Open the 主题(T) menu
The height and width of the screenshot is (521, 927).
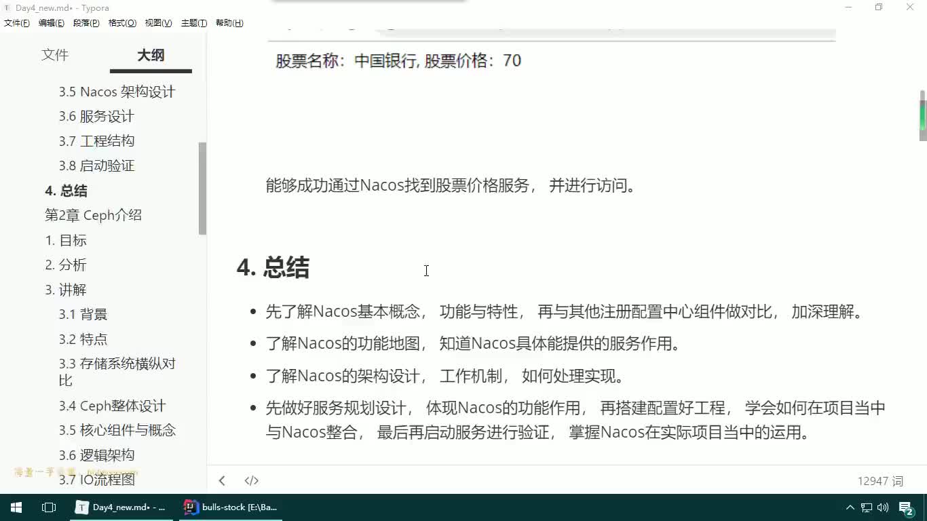pyautogui.click(x=194, y=23)
